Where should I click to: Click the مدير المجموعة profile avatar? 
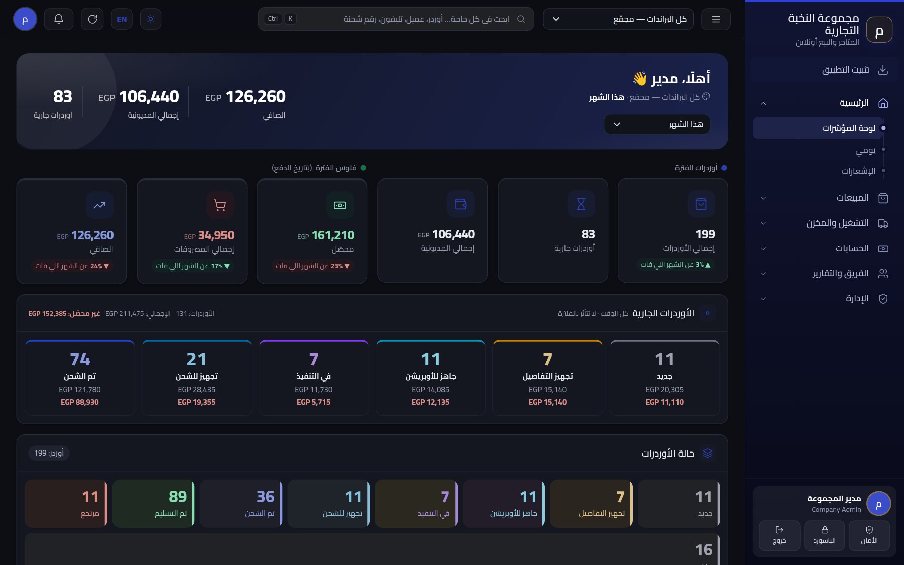coord(879,504)
